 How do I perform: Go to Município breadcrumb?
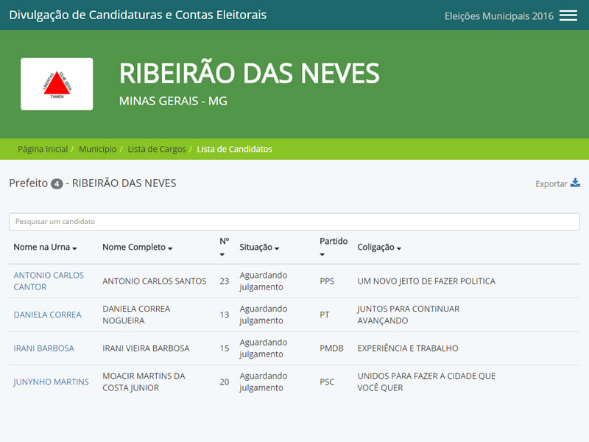click(x=97, y=149)
